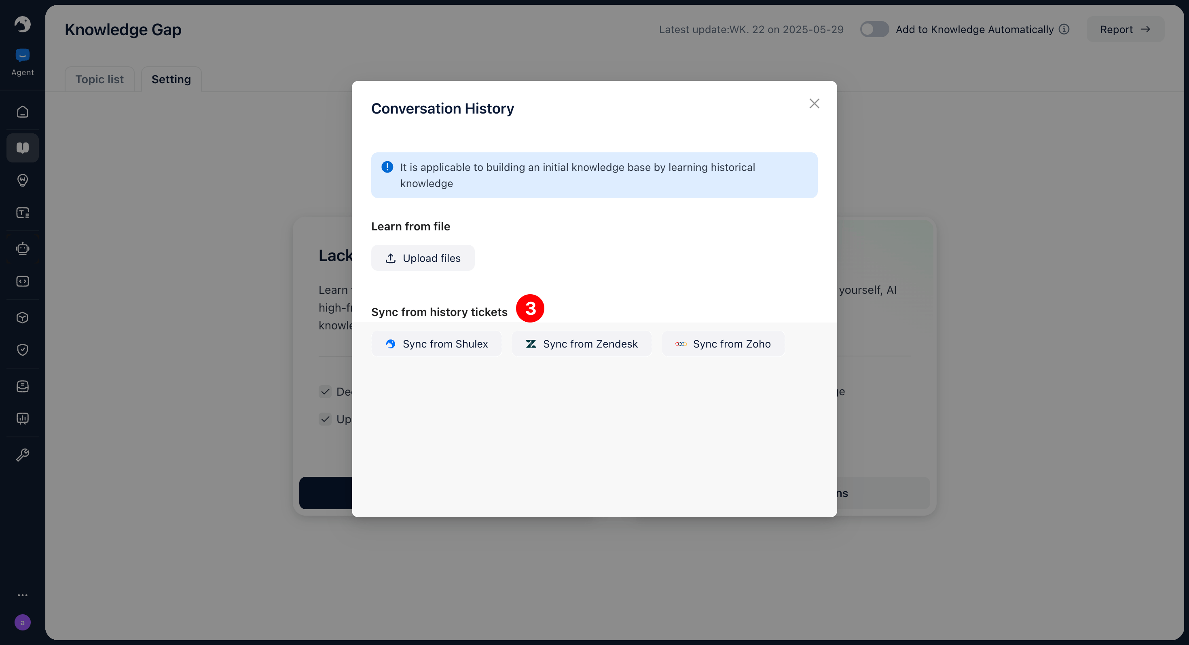This screenshot has width=1189, height=645.
Task: Click Sync from Shulex button
Action: [x=436, y=344]
